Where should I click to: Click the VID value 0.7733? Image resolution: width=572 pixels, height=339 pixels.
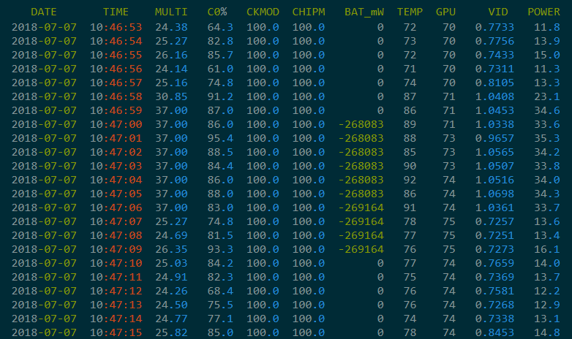click(494, 27)
